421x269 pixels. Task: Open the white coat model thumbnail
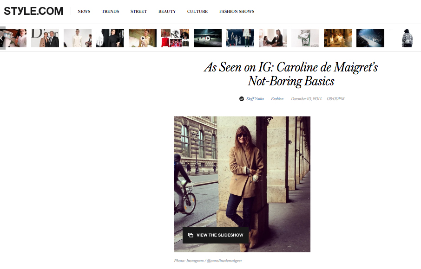(78, 38)
